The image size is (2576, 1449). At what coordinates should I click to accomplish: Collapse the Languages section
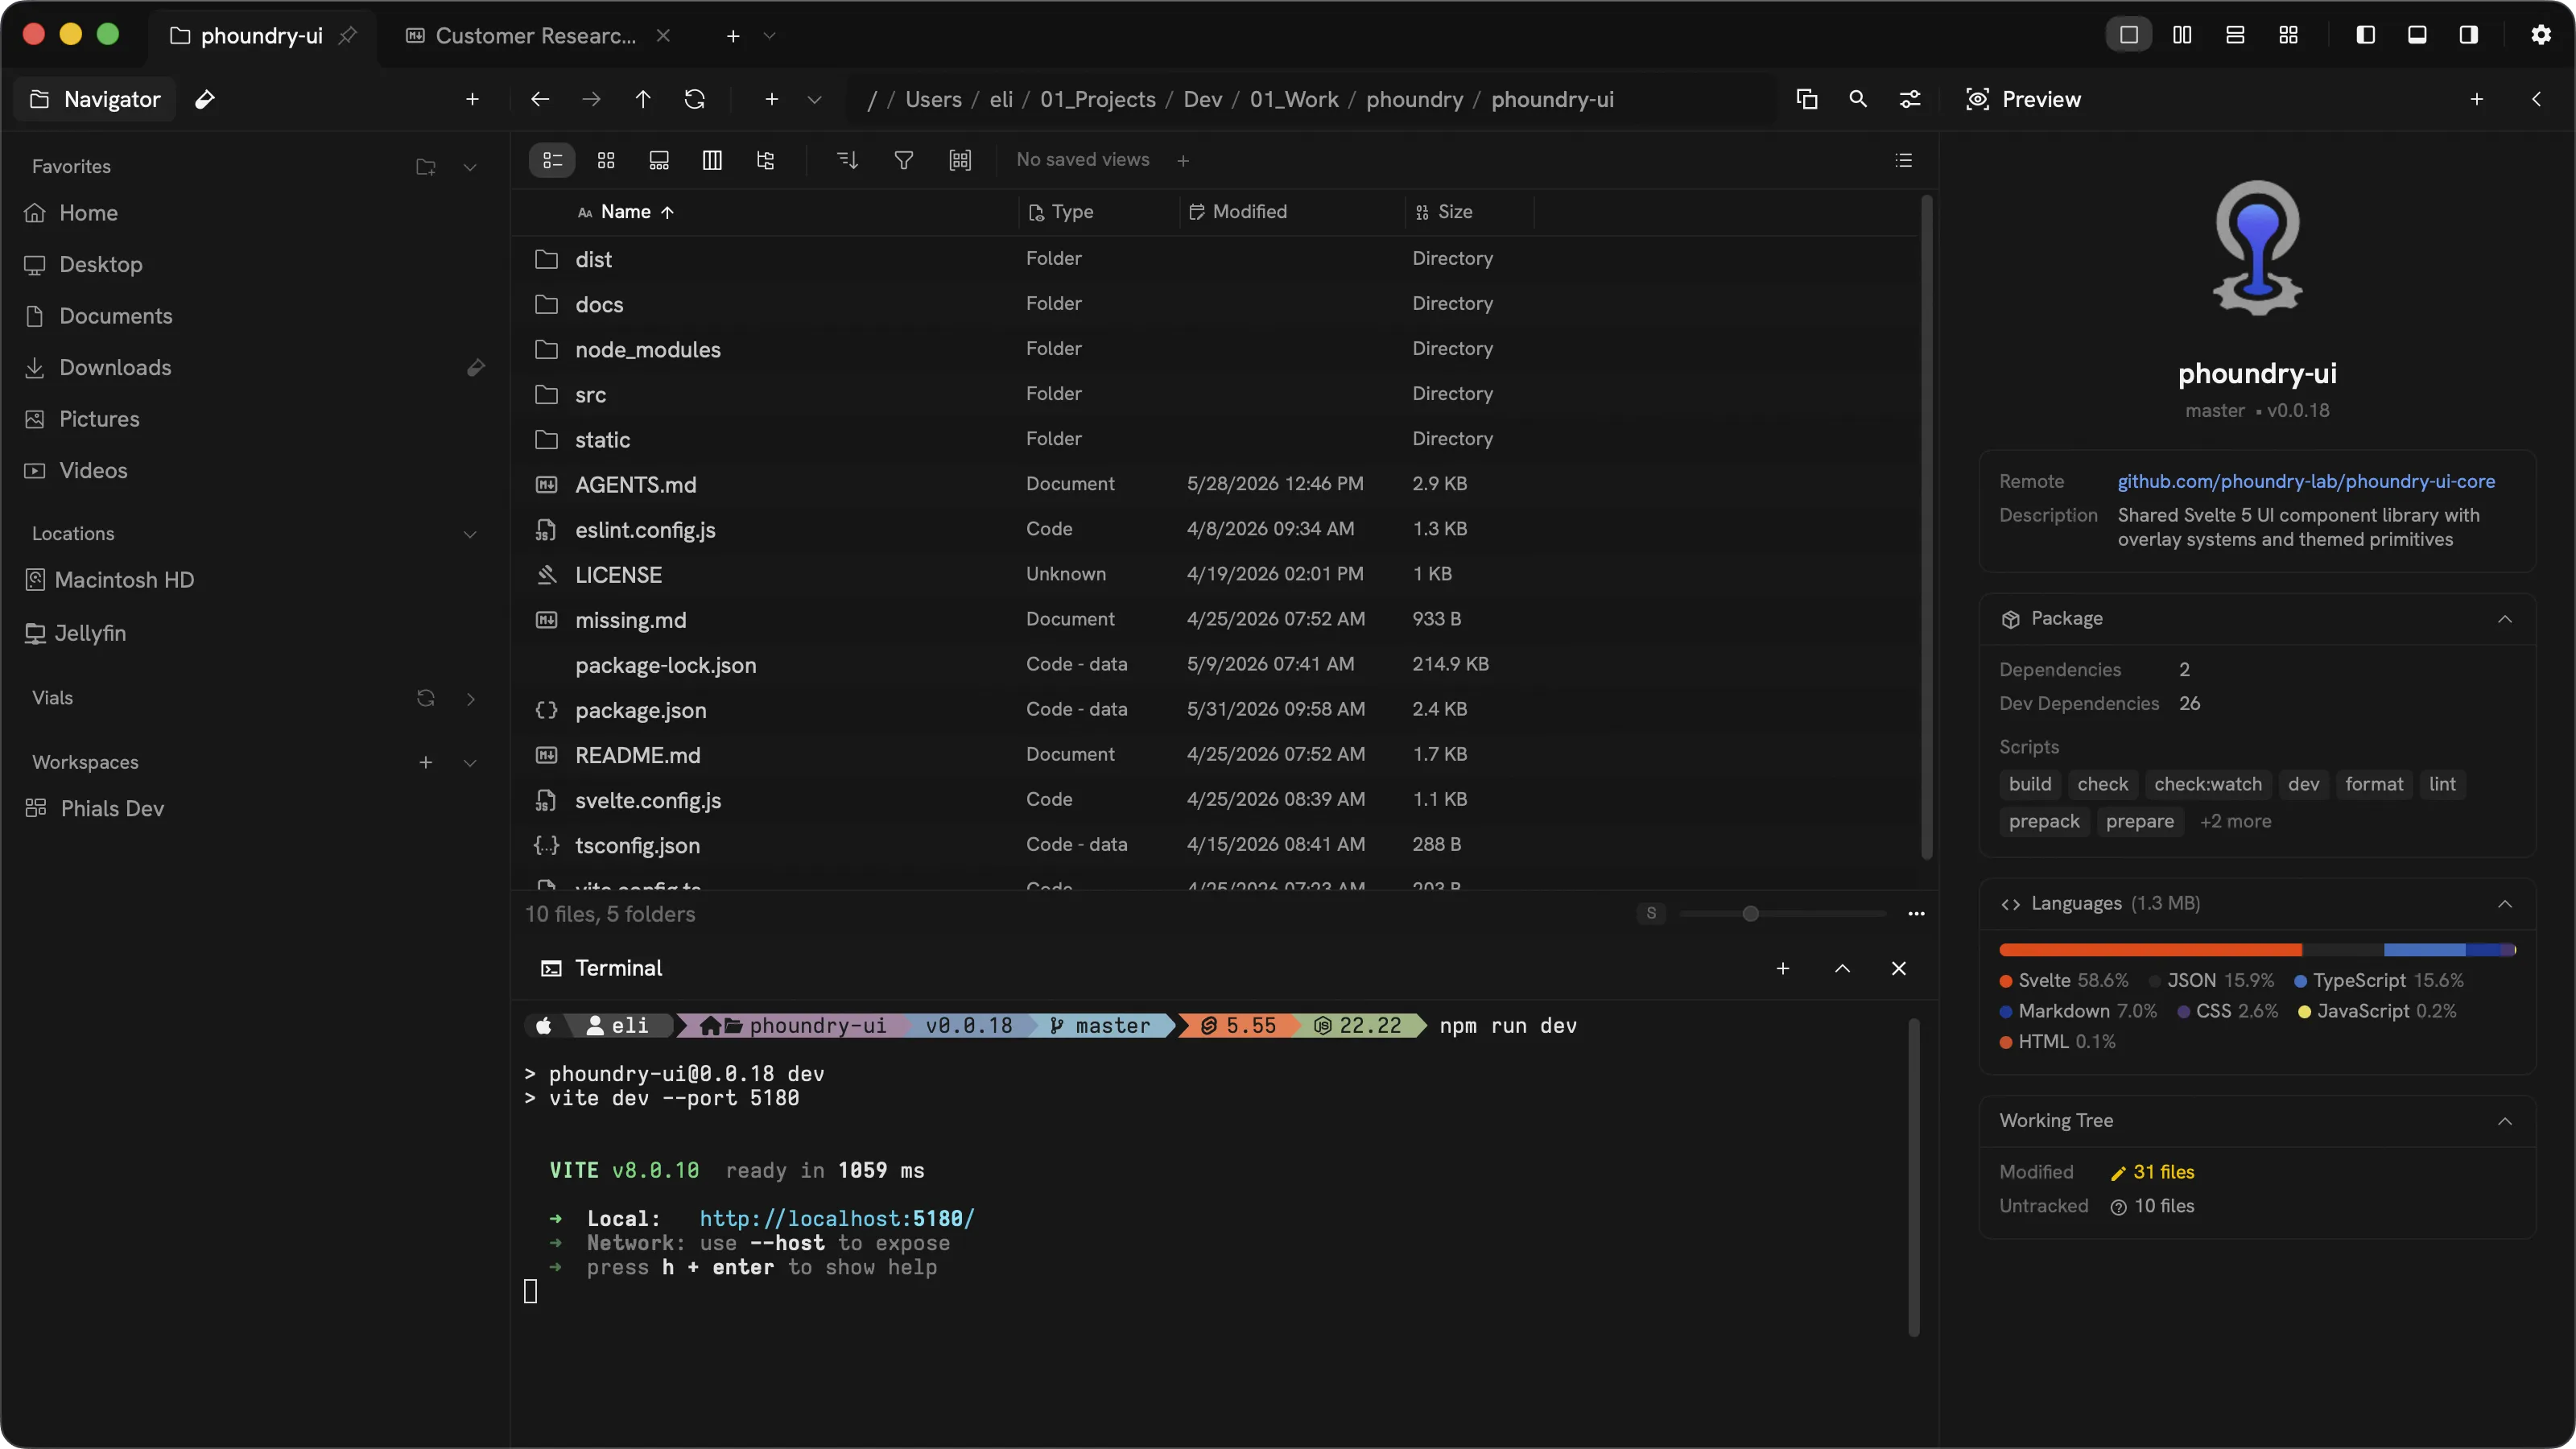[x=2504, y=904]
